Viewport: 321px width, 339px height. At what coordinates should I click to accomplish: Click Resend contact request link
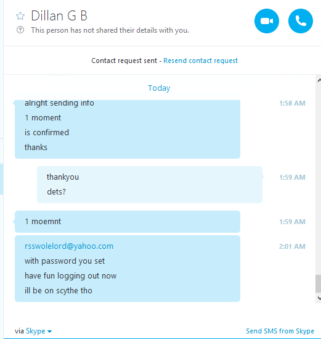pyautogui.click(x=200, y=61)
